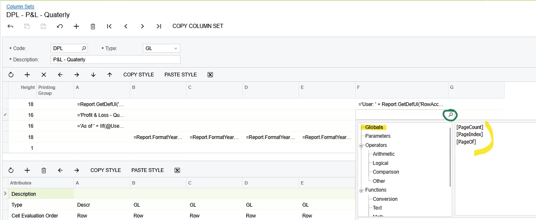Move header row down

pyautogui.click(x=93, y=75)
